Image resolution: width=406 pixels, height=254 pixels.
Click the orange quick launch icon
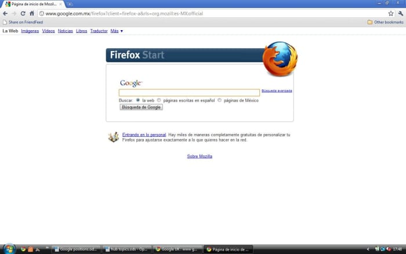tap(30, 249)
